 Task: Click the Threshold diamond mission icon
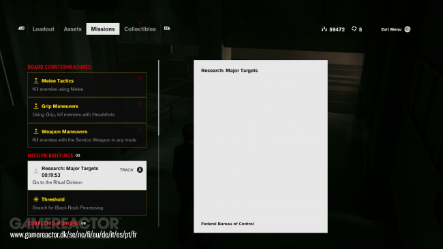(x=36, y=199)
